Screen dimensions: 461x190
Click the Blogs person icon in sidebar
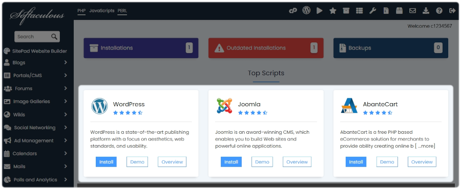[7, 62]
